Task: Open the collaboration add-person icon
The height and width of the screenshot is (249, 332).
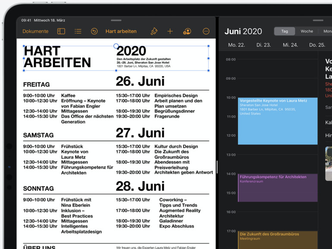Action: pos(187,31)
